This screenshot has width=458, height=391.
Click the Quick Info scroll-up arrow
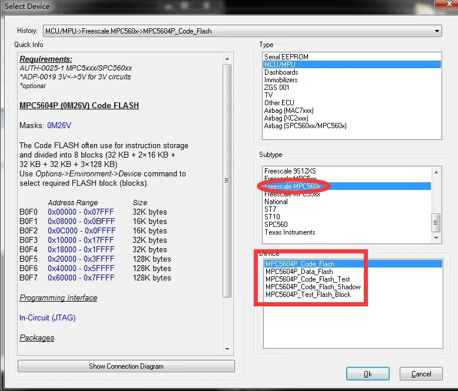click(227, 59)
